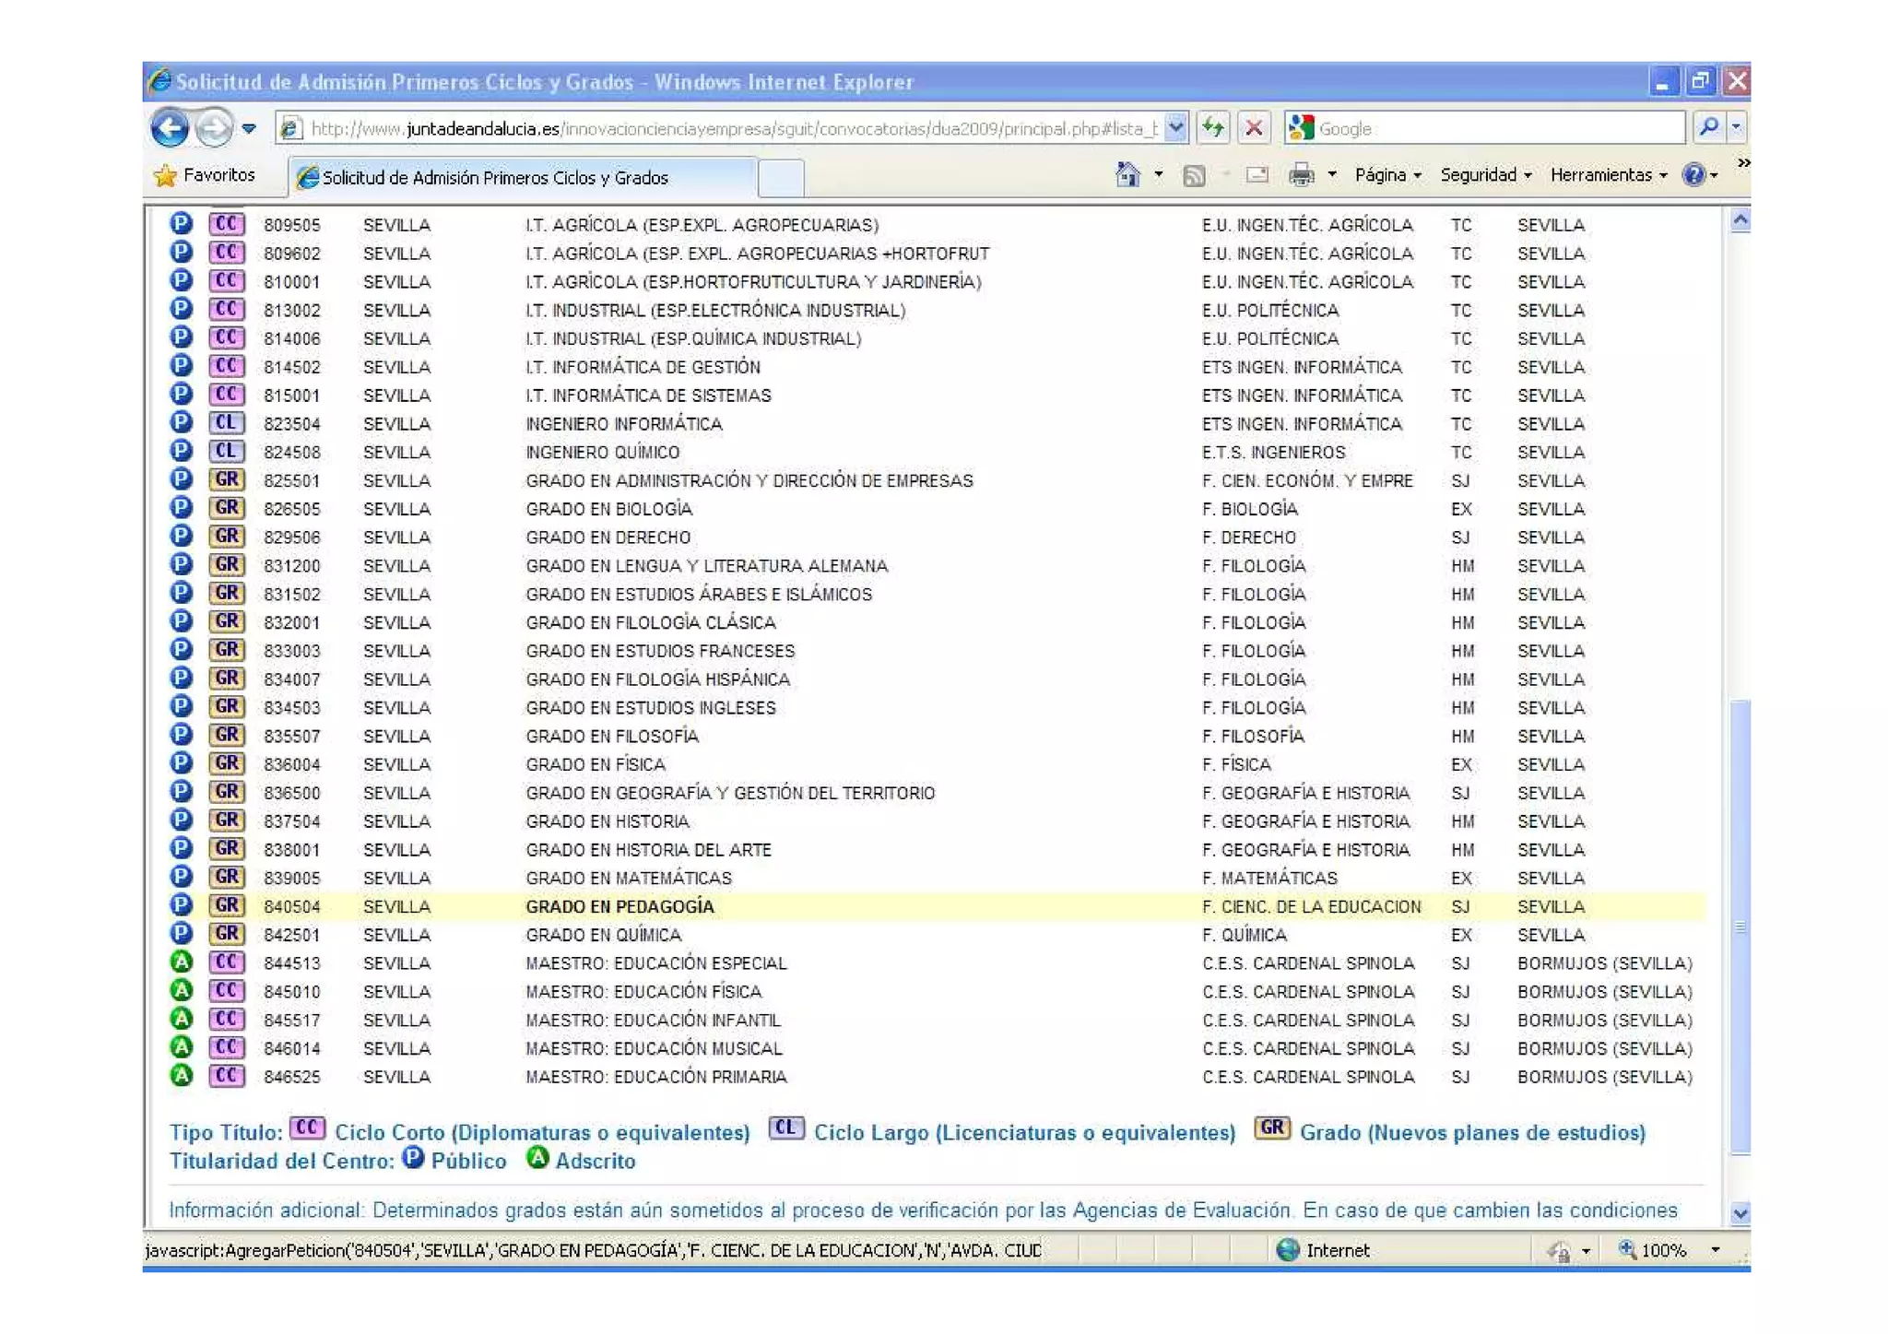Image resolution: width=1888 pixels, height=1334 pixels.
Task: Click the browser Back arrow button
Action: [170, 128]
